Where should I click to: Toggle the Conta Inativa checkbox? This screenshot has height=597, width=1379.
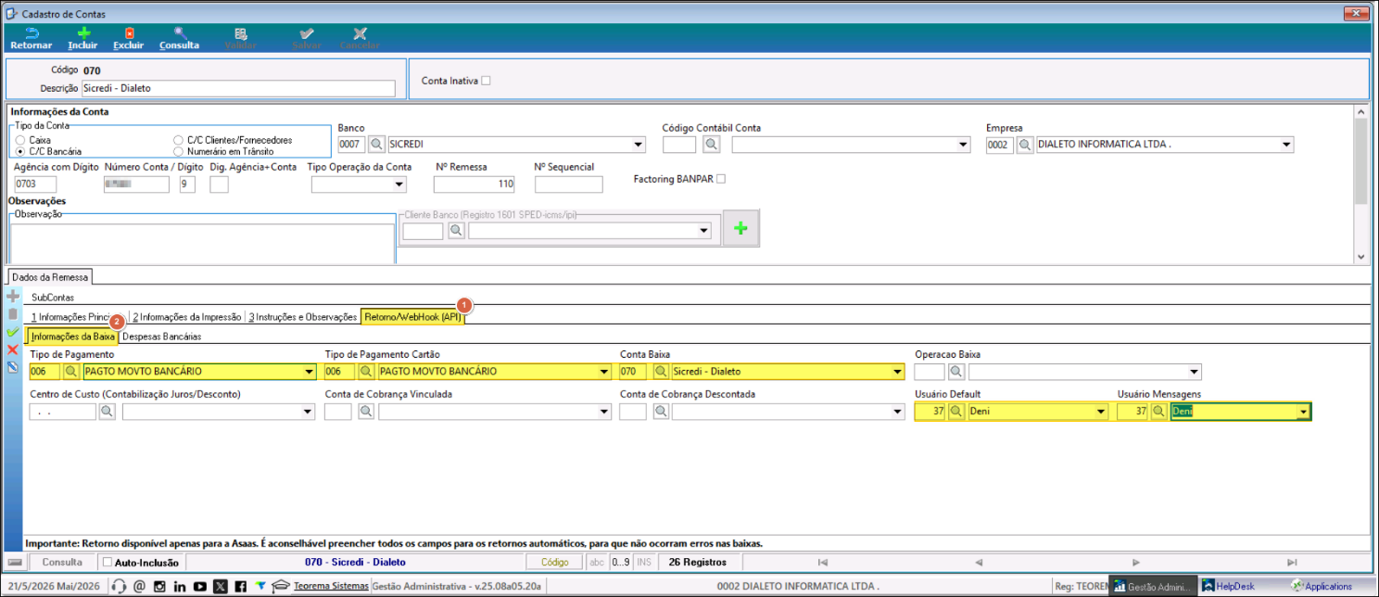coord(486,81)
